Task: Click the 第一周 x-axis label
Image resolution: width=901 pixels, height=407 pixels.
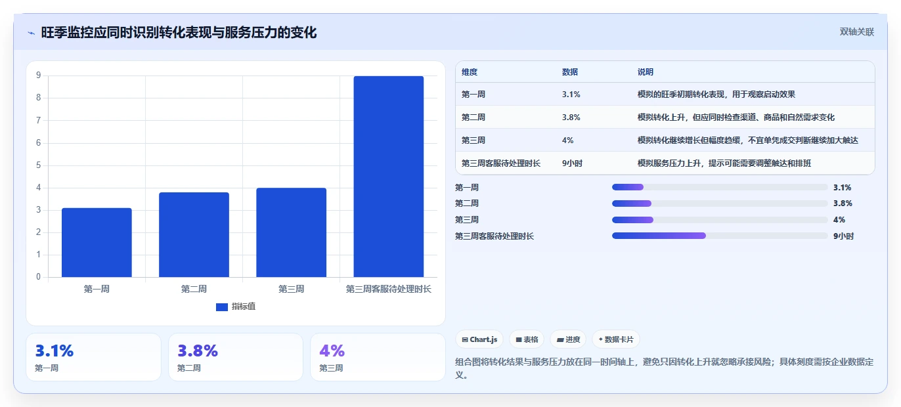Action: (x=97, y=289)
